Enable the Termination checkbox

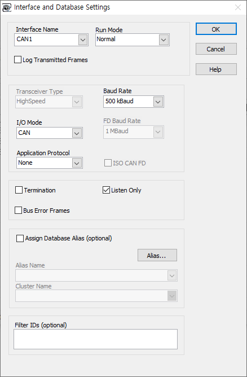pos(19,190)
